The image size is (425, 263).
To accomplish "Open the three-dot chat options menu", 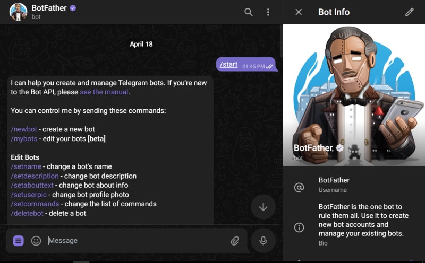I will pyautogui.click(x=268, y=12).
